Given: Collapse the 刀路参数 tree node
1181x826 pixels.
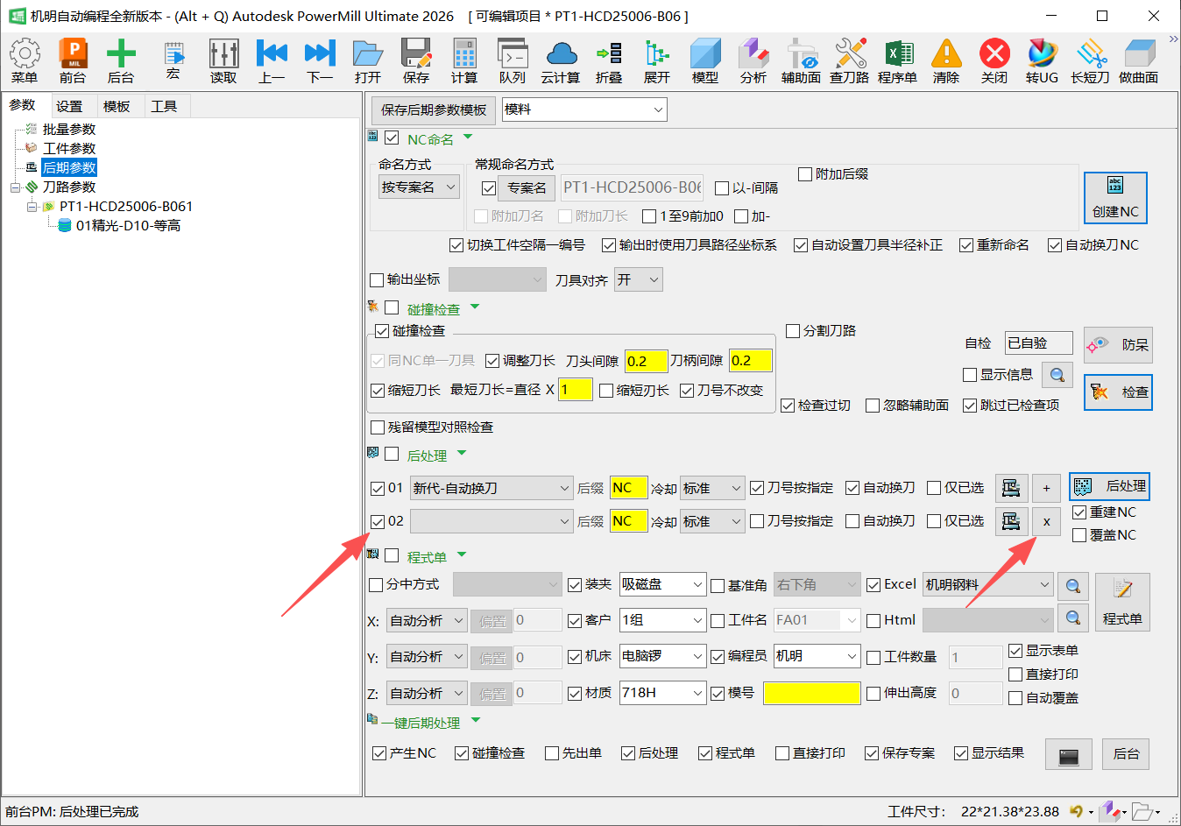Looking at the screenshot, I should [16, 187].
